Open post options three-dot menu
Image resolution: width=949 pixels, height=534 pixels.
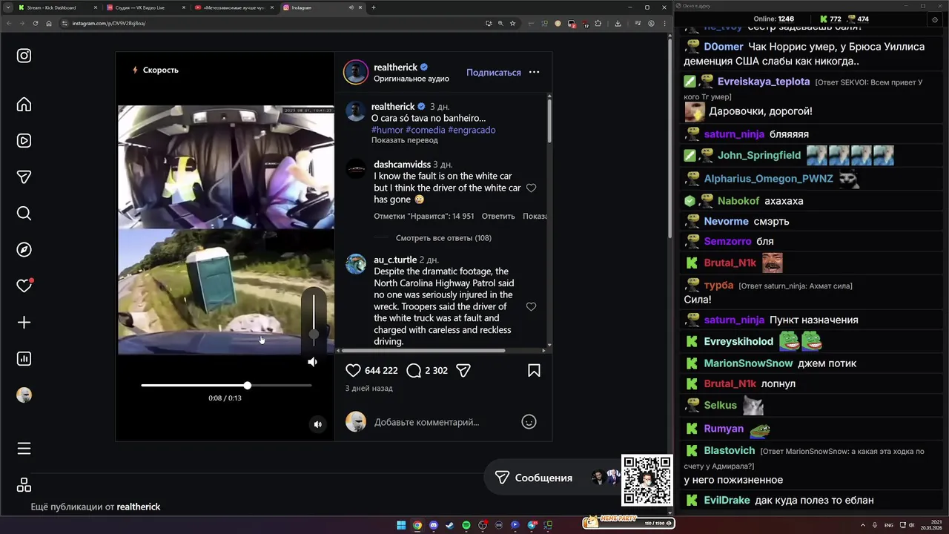tap(534, 73)
